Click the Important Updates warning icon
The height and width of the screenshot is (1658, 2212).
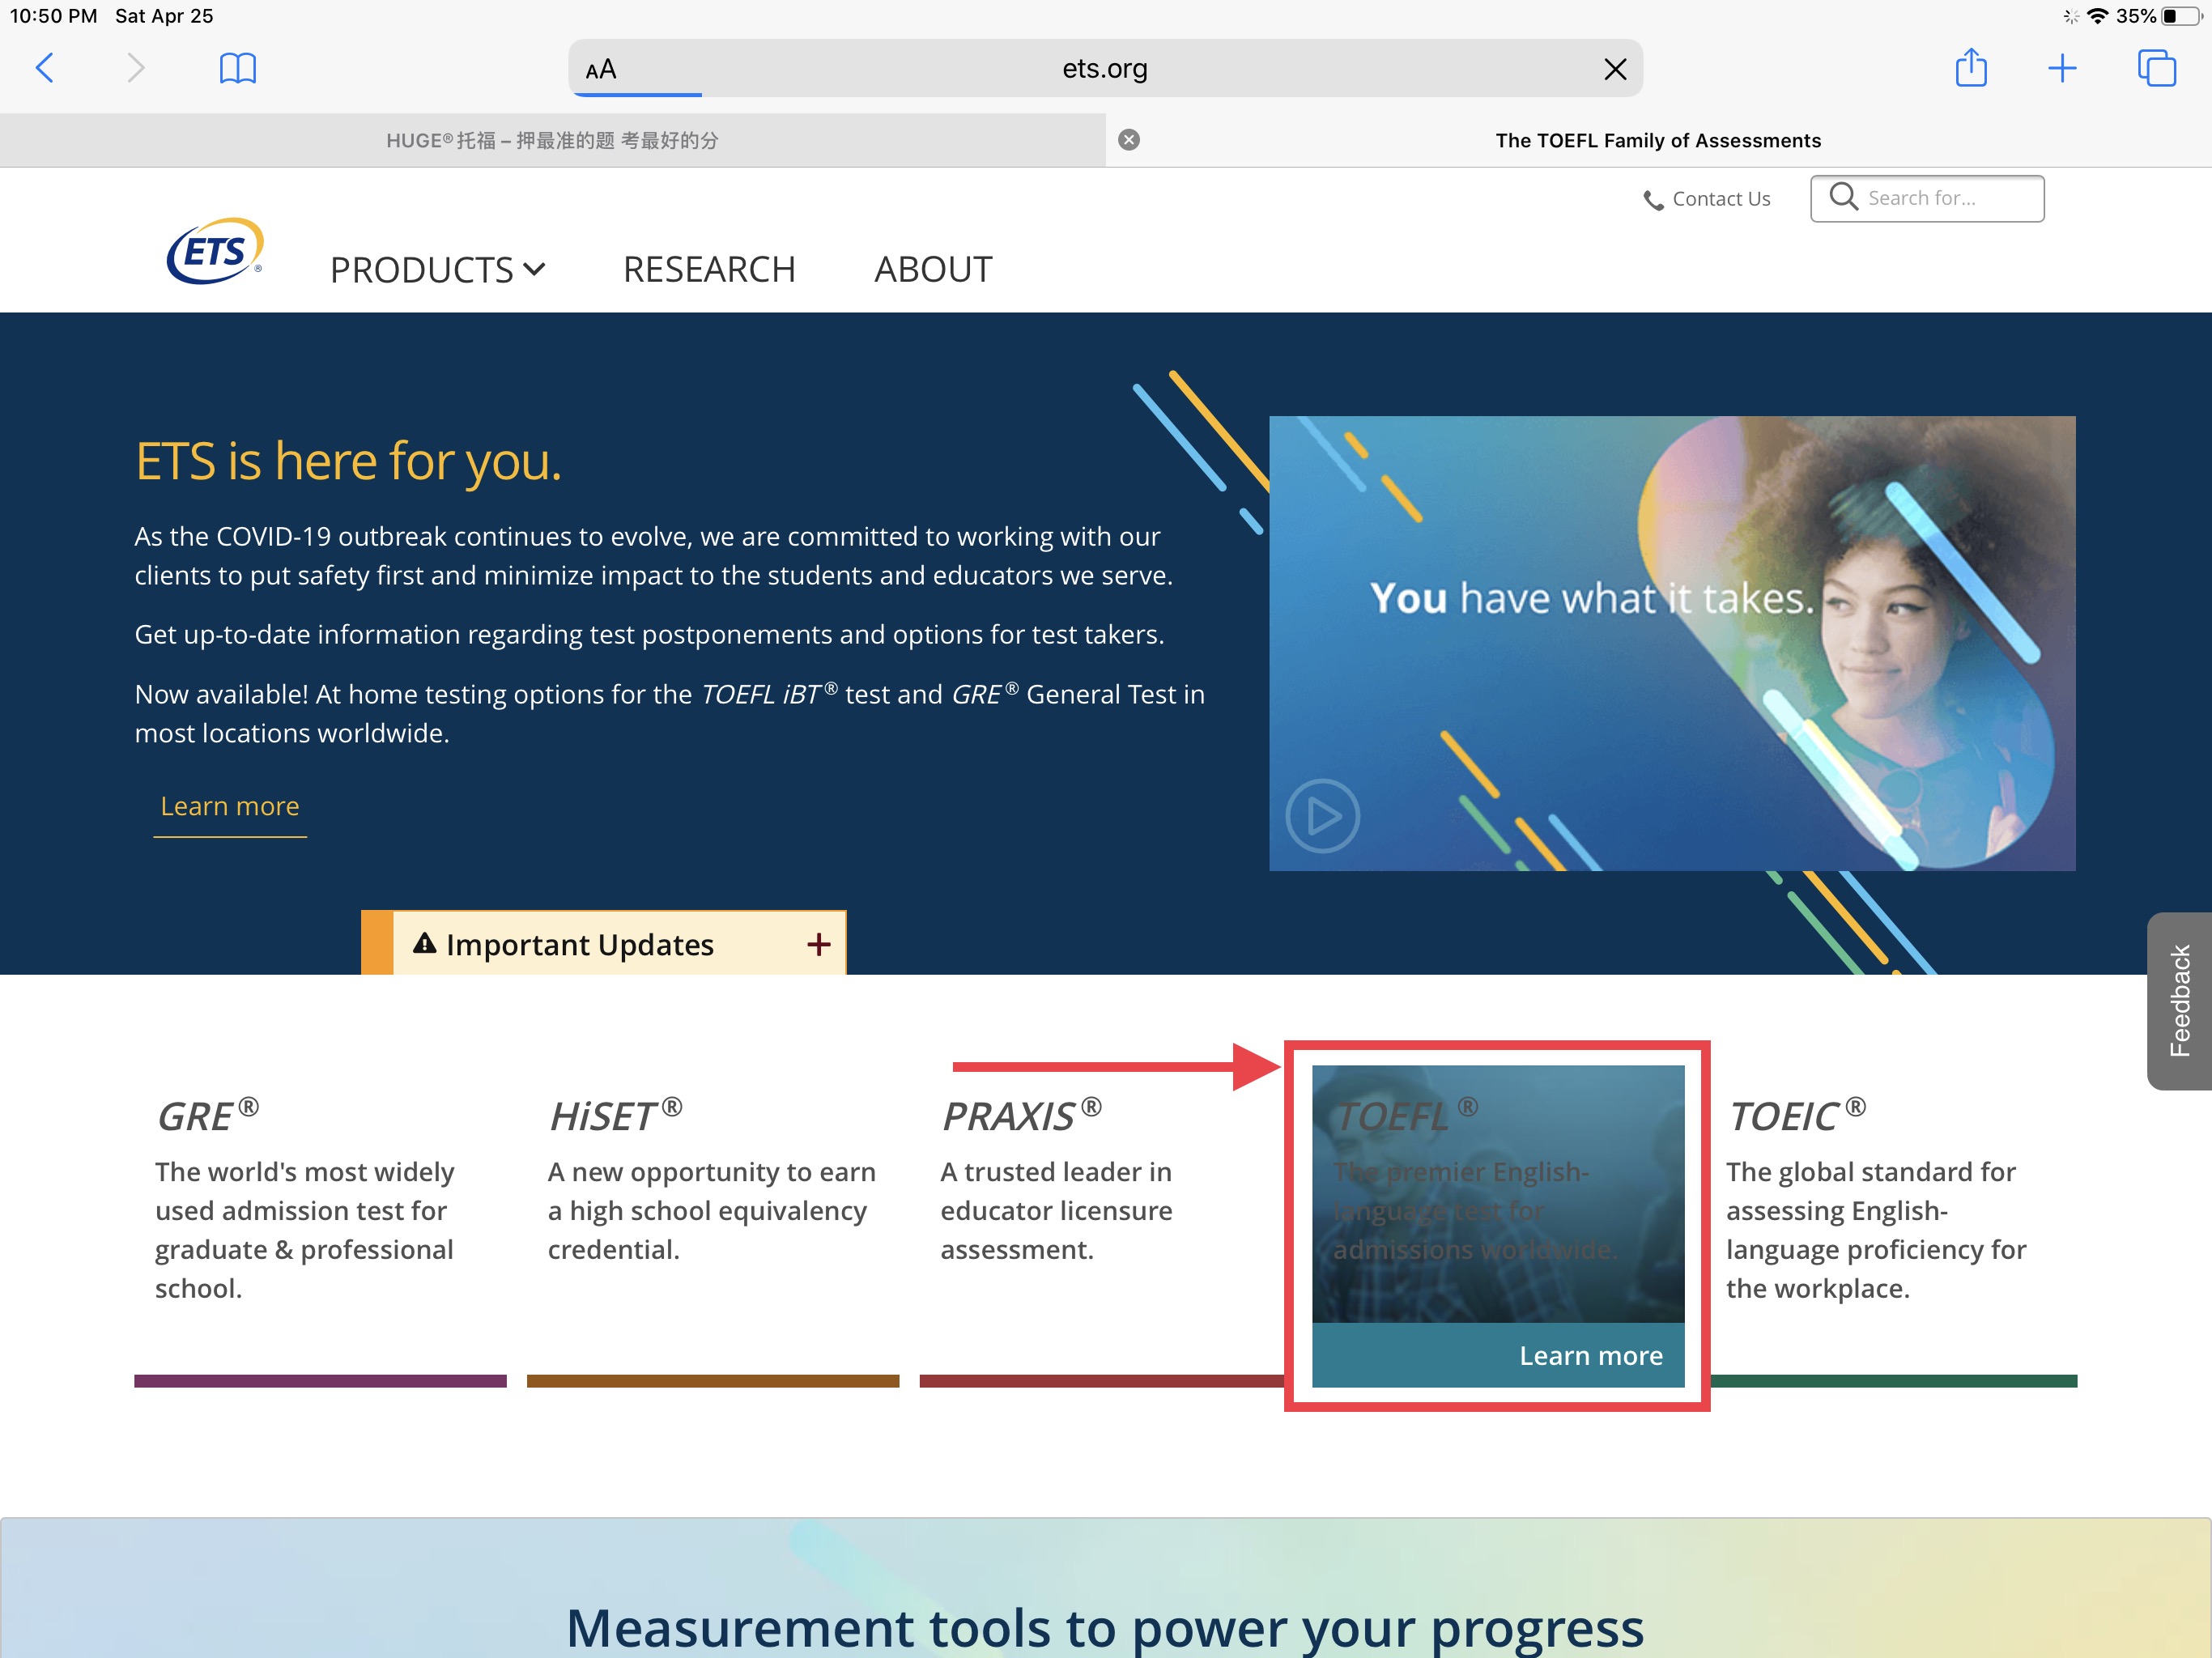point(425,943)
